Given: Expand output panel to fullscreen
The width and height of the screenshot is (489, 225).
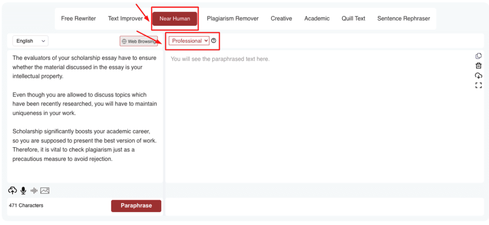Looking at the screenshot, I should pos(478,85).
